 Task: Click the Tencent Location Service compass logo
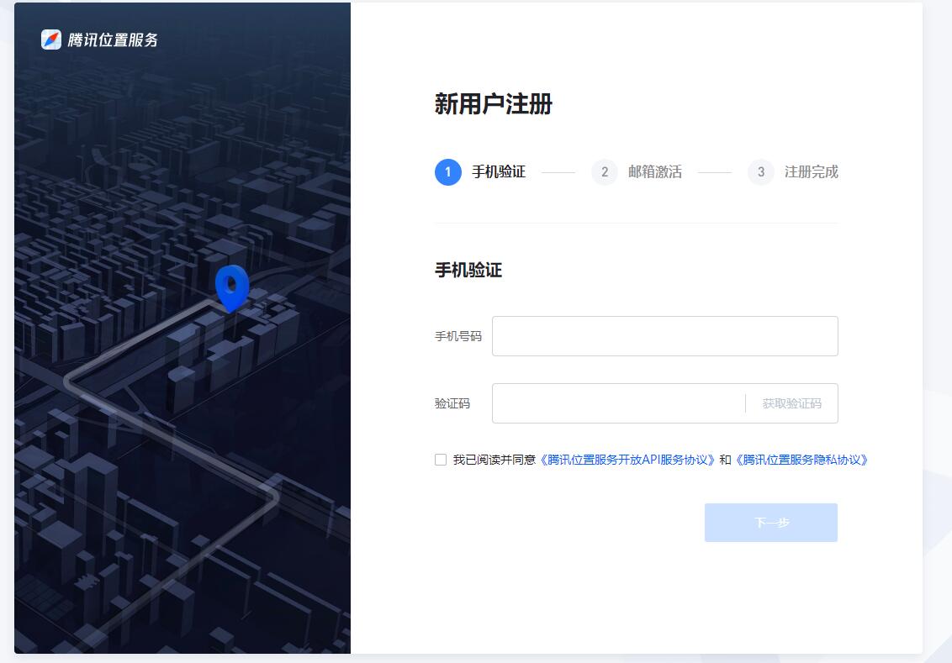click(51, 39)
